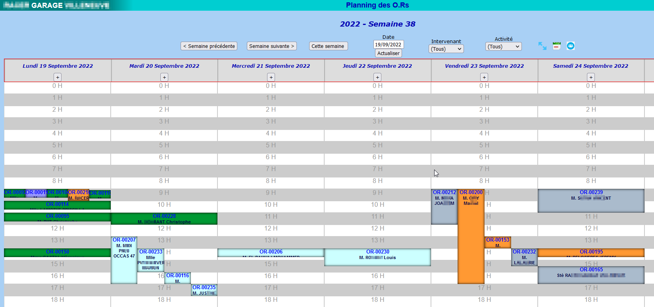The height and width of the screenshot is (307, 654).
Task: Open the green calendar icon
Action: point(557,46)
